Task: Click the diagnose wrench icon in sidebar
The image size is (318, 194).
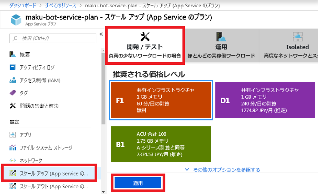Action: (x=13, y=105)
